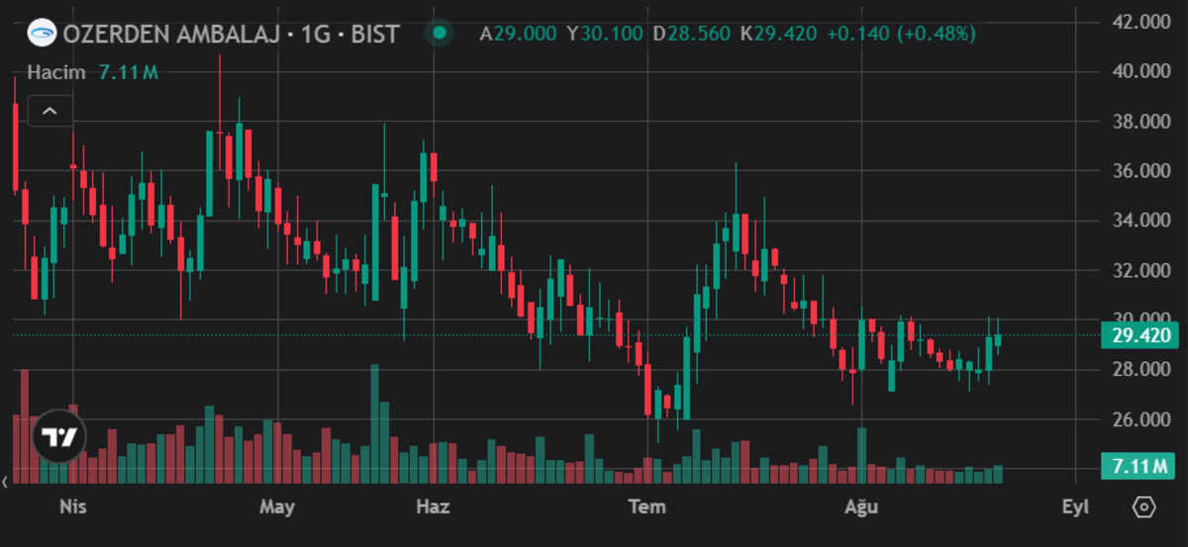Select the 38.000 price axis label
Screen dimensions: 1188x547
1141,121
